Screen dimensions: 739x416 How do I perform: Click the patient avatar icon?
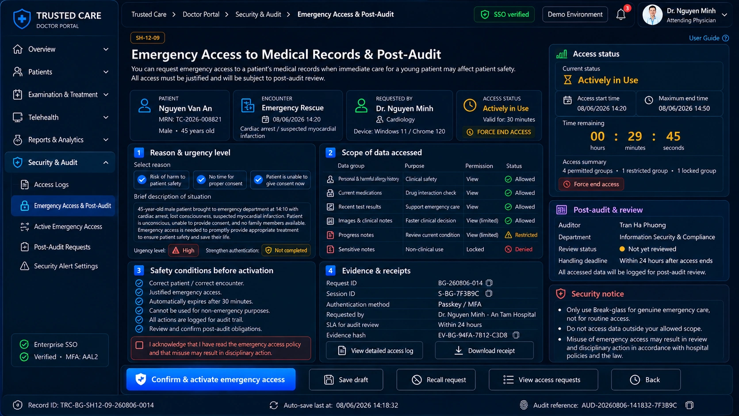[x=144, y=105]
